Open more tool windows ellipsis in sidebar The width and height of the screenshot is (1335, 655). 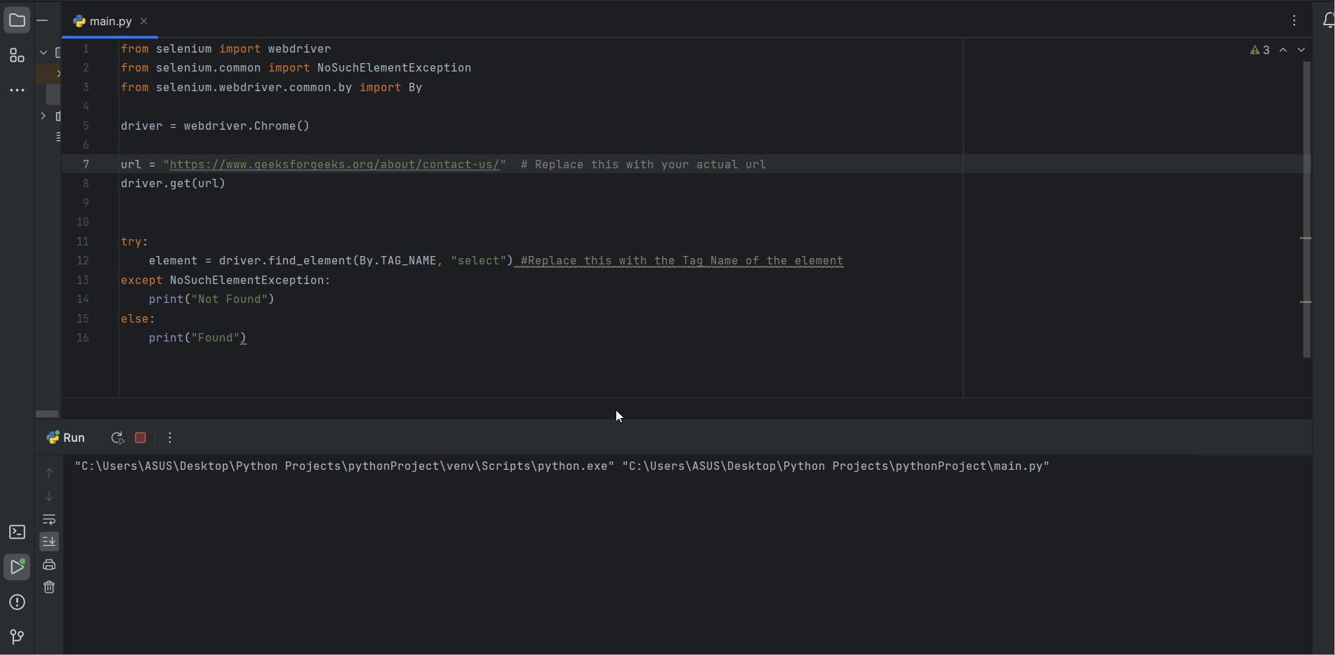(17, 90)
